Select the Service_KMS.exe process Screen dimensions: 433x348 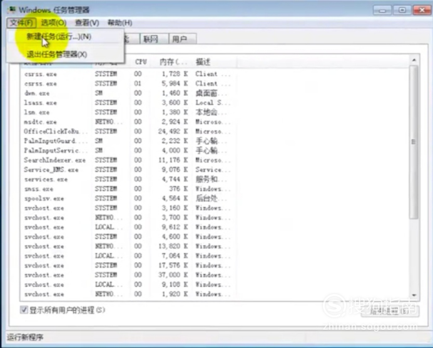127,169
